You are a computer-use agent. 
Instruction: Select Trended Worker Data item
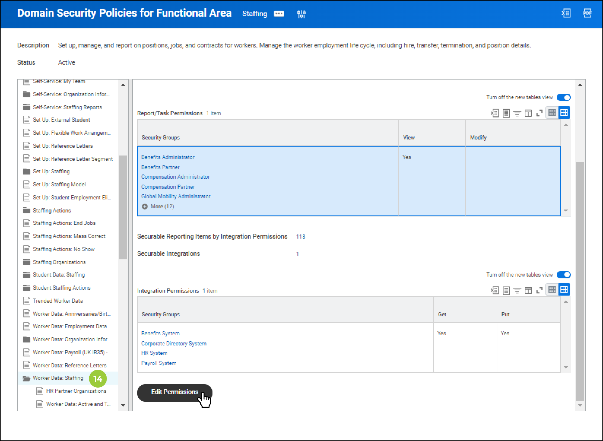tap(58, 301)
